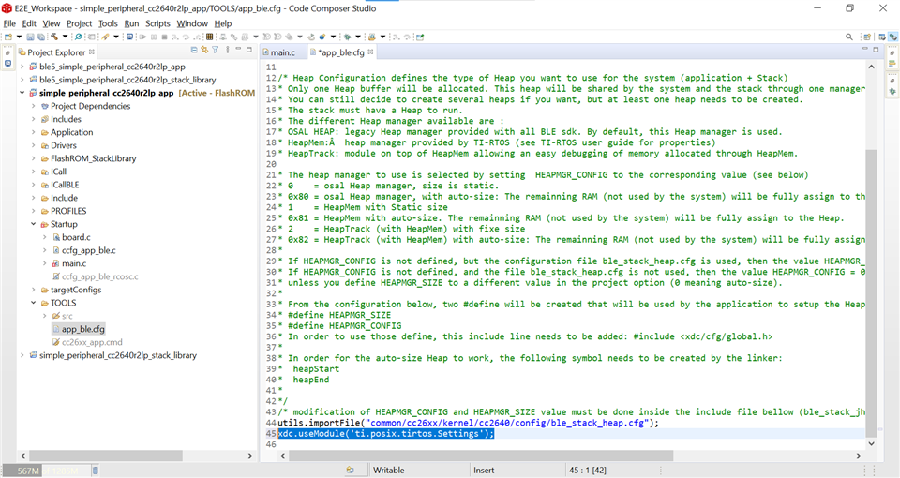Expand the Drivers folder
Image resolution: width=900 pixels, height=478 pixels.
pyautogui.click(x=34, y=146)
